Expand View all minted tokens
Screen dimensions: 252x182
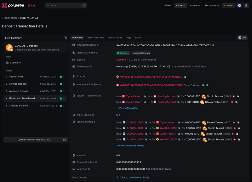(130, 145)
